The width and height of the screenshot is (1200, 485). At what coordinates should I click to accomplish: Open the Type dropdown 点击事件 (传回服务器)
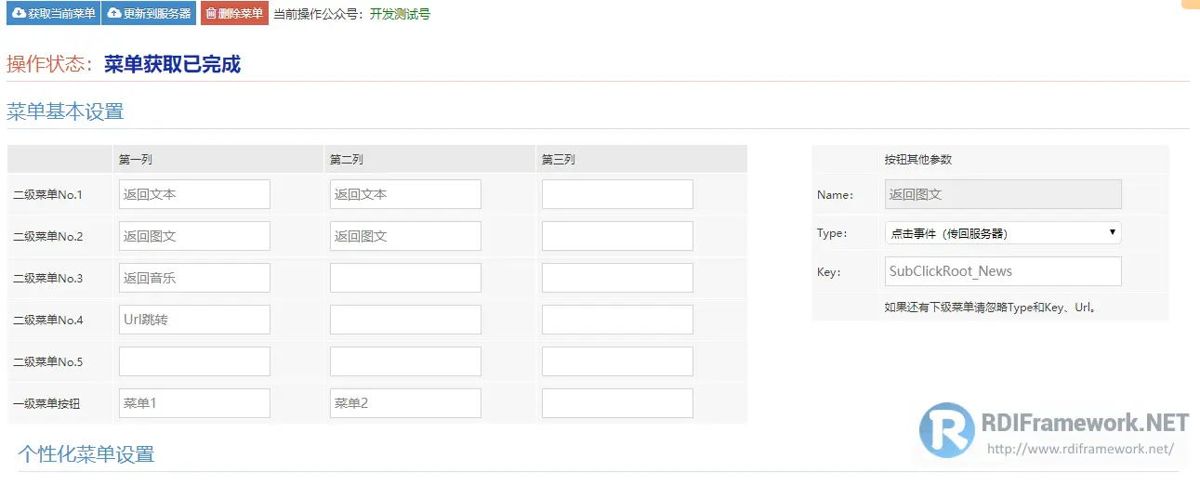coord(1003,233)
